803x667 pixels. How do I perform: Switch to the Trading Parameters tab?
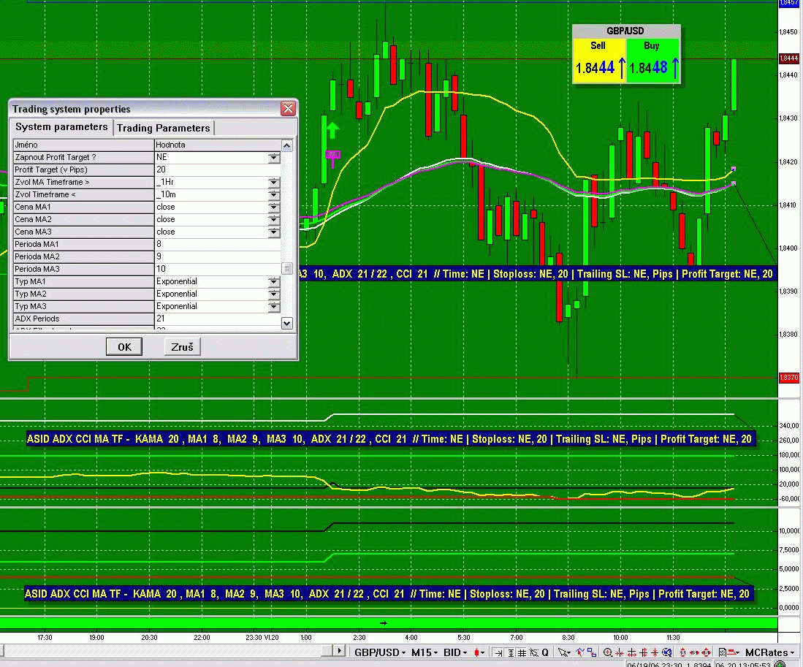163,128
